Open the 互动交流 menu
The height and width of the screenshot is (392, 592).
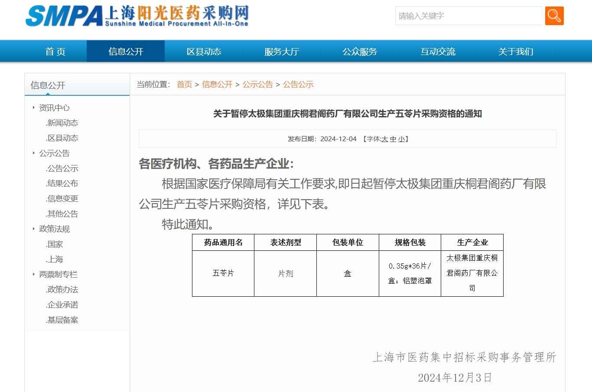[x=438, y=51]
